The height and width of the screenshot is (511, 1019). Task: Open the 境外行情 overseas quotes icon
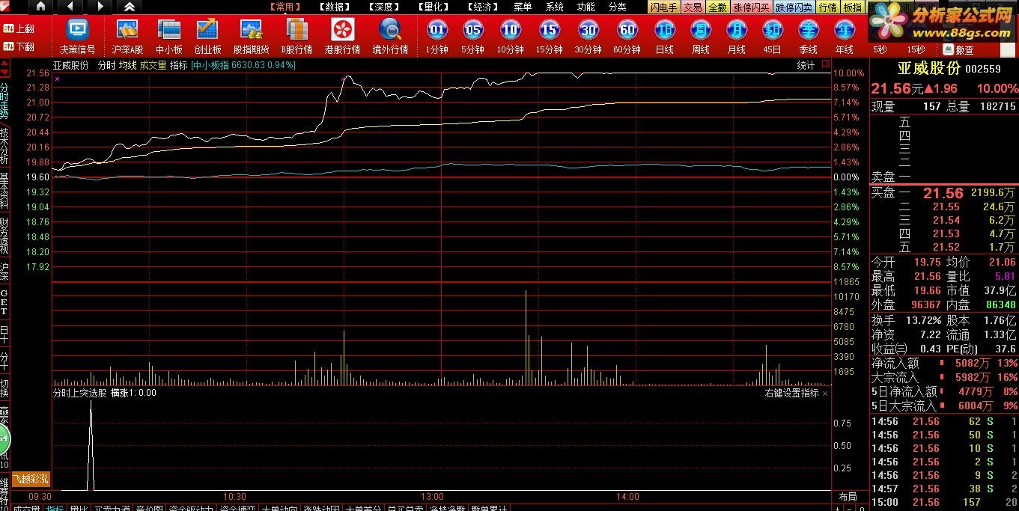tap(390, 36)
